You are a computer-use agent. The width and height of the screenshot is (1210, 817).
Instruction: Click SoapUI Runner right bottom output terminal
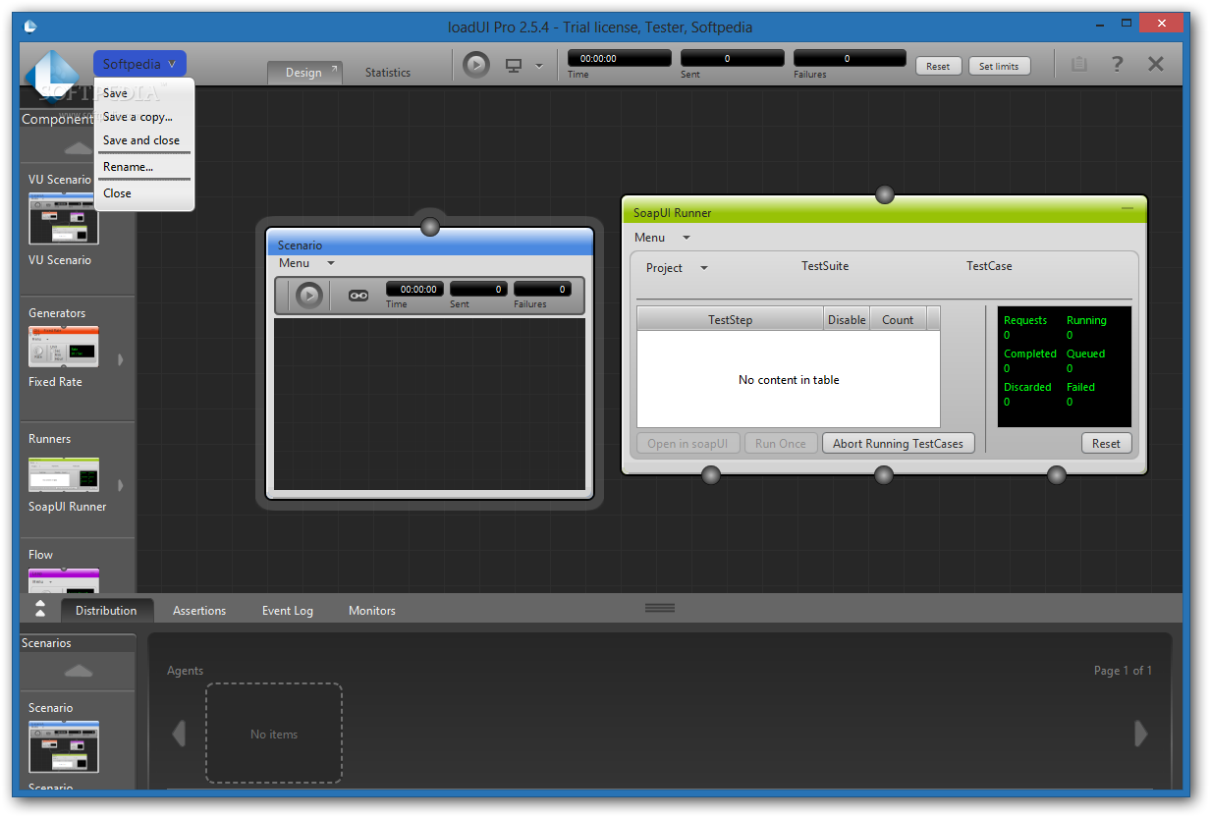[1057, 475]
